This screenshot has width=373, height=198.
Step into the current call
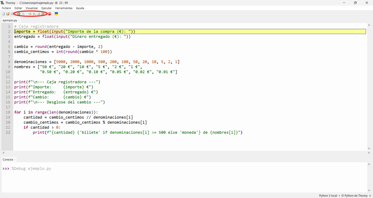[34, 14]
